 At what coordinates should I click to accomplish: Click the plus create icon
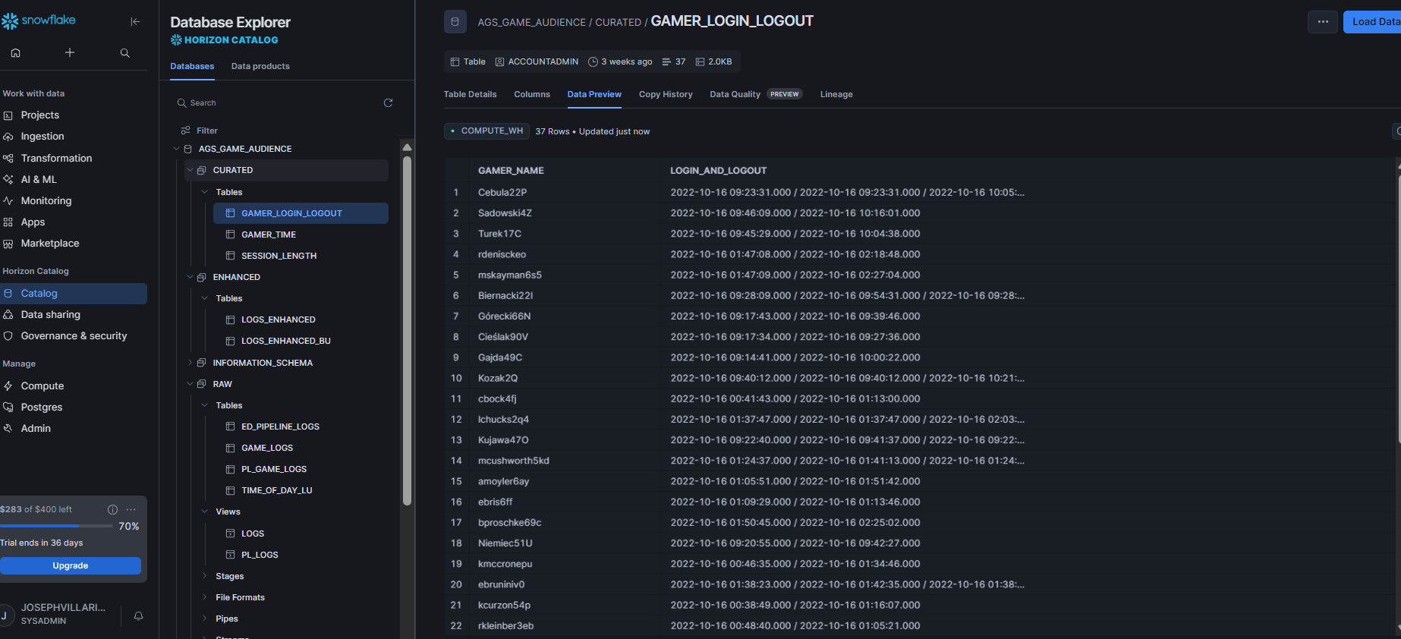coord(70,52)
